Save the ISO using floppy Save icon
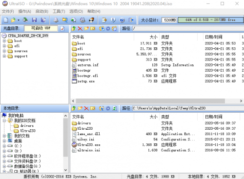 [34, 20]
